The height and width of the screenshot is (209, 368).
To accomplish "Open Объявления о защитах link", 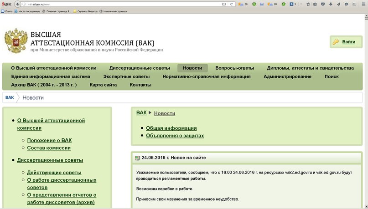I will coord(175,136).
